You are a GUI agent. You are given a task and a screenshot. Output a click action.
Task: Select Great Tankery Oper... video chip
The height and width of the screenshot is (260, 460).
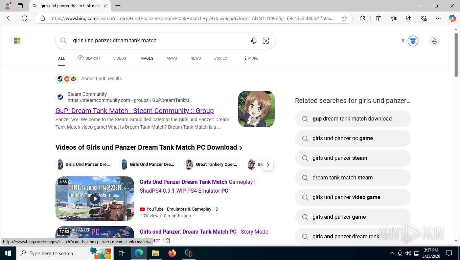click(x=213, y=165)
